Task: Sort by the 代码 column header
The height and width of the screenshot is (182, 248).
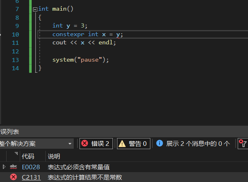Action: tap(28, 156)
